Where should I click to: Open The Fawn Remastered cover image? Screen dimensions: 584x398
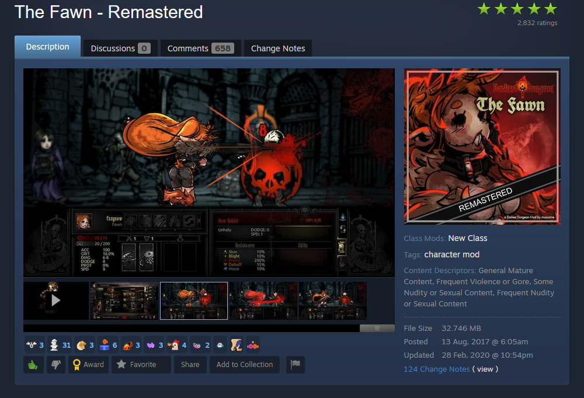(x=482, y=146)
